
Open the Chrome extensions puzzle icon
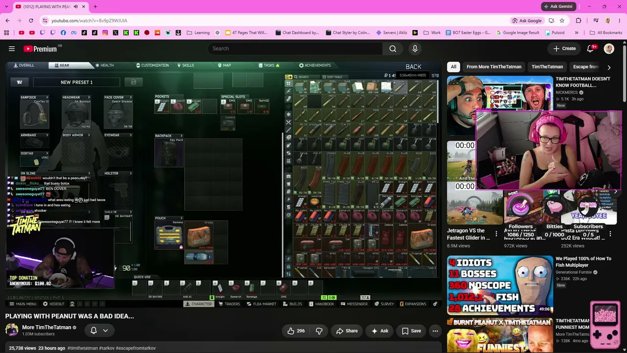click(579, 21)
